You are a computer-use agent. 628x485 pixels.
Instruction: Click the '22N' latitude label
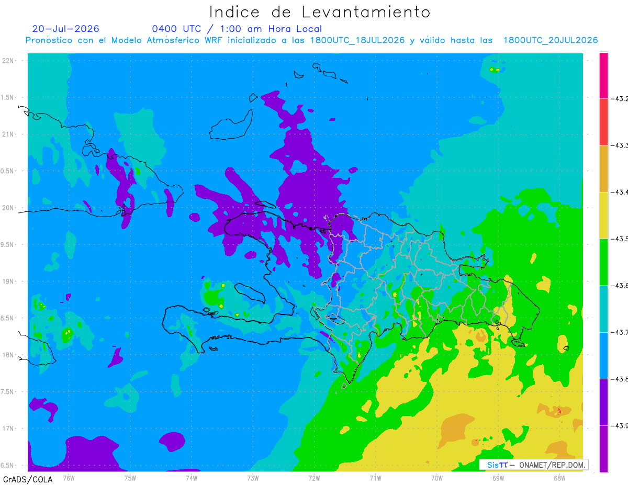pos(9,61)
